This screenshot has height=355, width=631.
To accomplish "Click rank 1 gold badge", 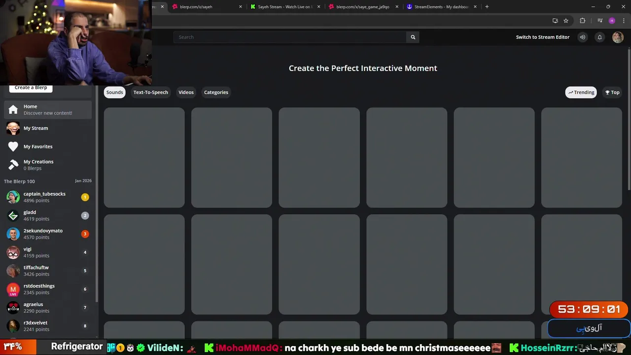I will click(85, 197).
